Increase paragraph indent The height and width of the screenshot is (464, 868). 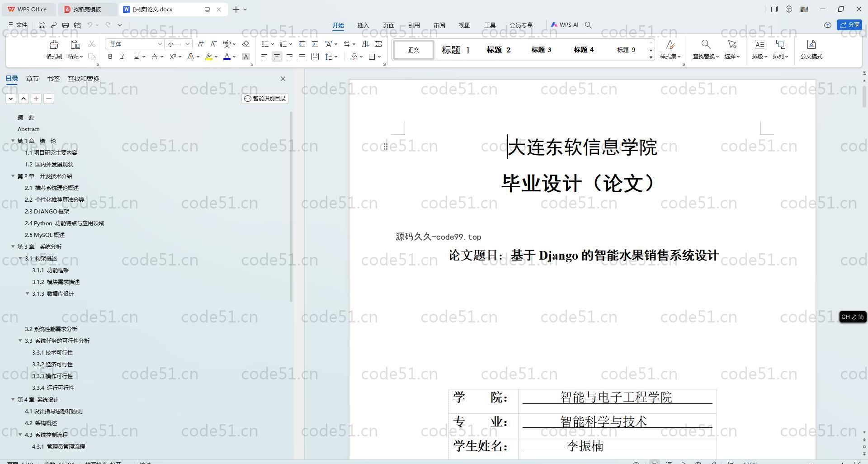coord(315,44)
